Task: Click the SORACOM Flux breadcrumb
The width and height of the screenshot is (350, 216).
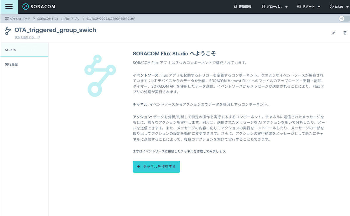Action: [x=48, y=19]
